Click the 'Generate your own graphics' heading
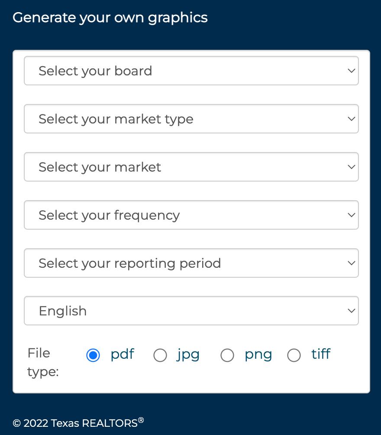 pos(110,18)
